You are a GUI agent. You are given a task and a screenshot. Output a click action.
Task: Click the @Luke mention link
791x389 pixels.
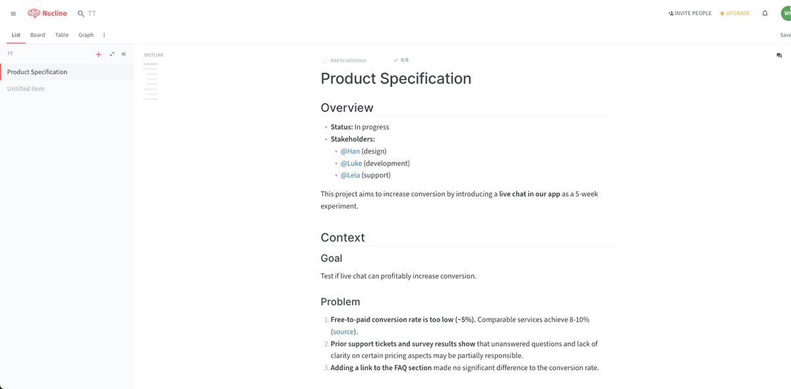[x=351, y=163]
